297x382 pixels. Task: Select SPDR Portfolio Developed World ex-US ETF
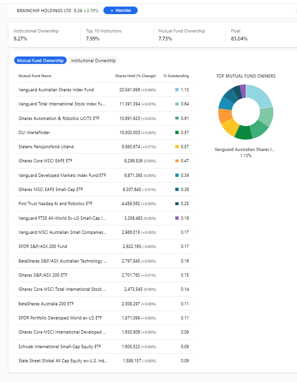60,318
